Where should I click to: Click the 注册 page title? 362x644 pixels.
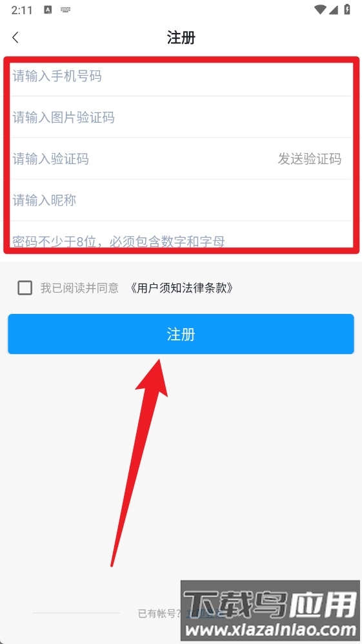coord(181,37)
